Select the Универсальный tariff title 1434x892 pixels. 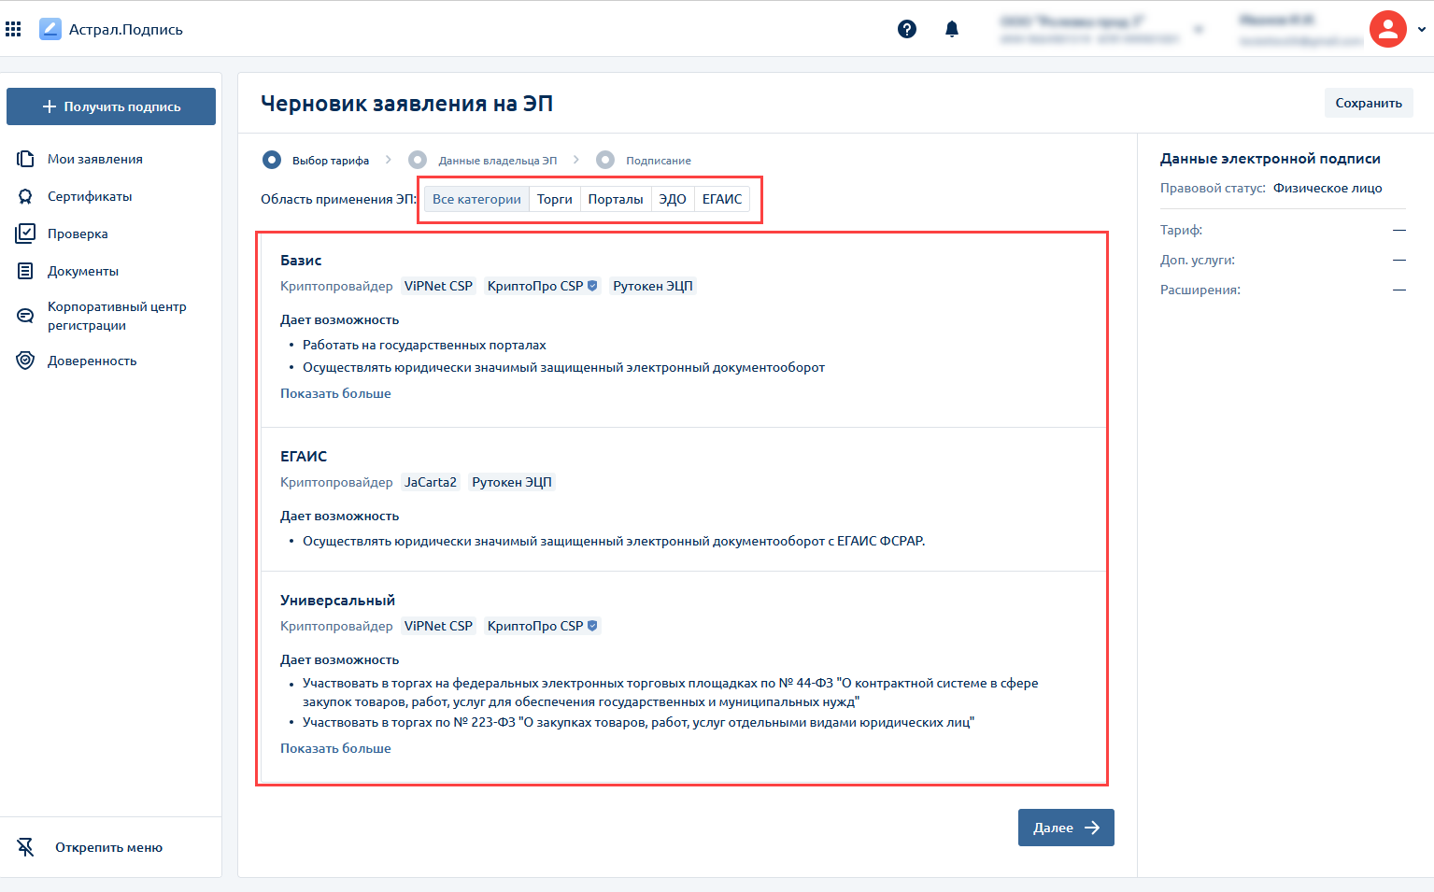[x=337, y=601]
